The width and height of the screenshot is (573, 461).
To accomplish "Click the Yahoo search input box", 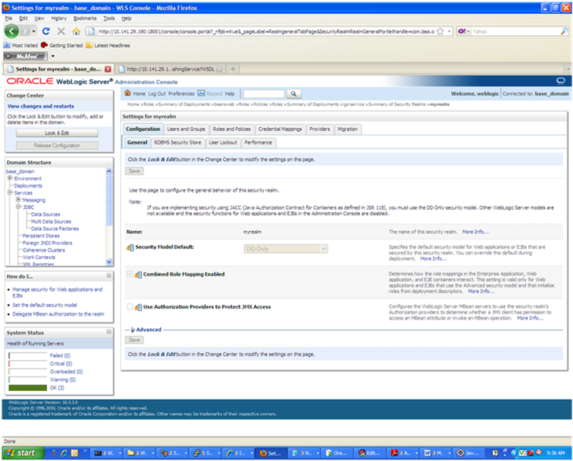I will [x=515, y=31].
